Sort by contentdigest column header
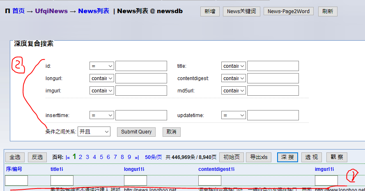 [x=216, y=169]
